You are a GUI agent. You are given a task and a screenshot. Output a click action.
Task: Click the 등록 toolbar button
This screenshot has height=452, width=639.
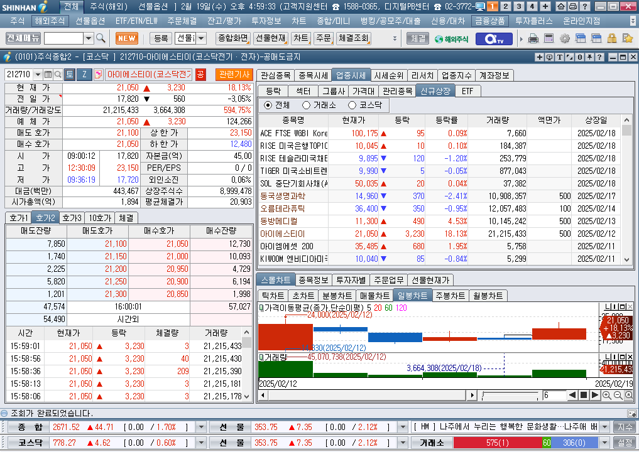click(161, 38)
